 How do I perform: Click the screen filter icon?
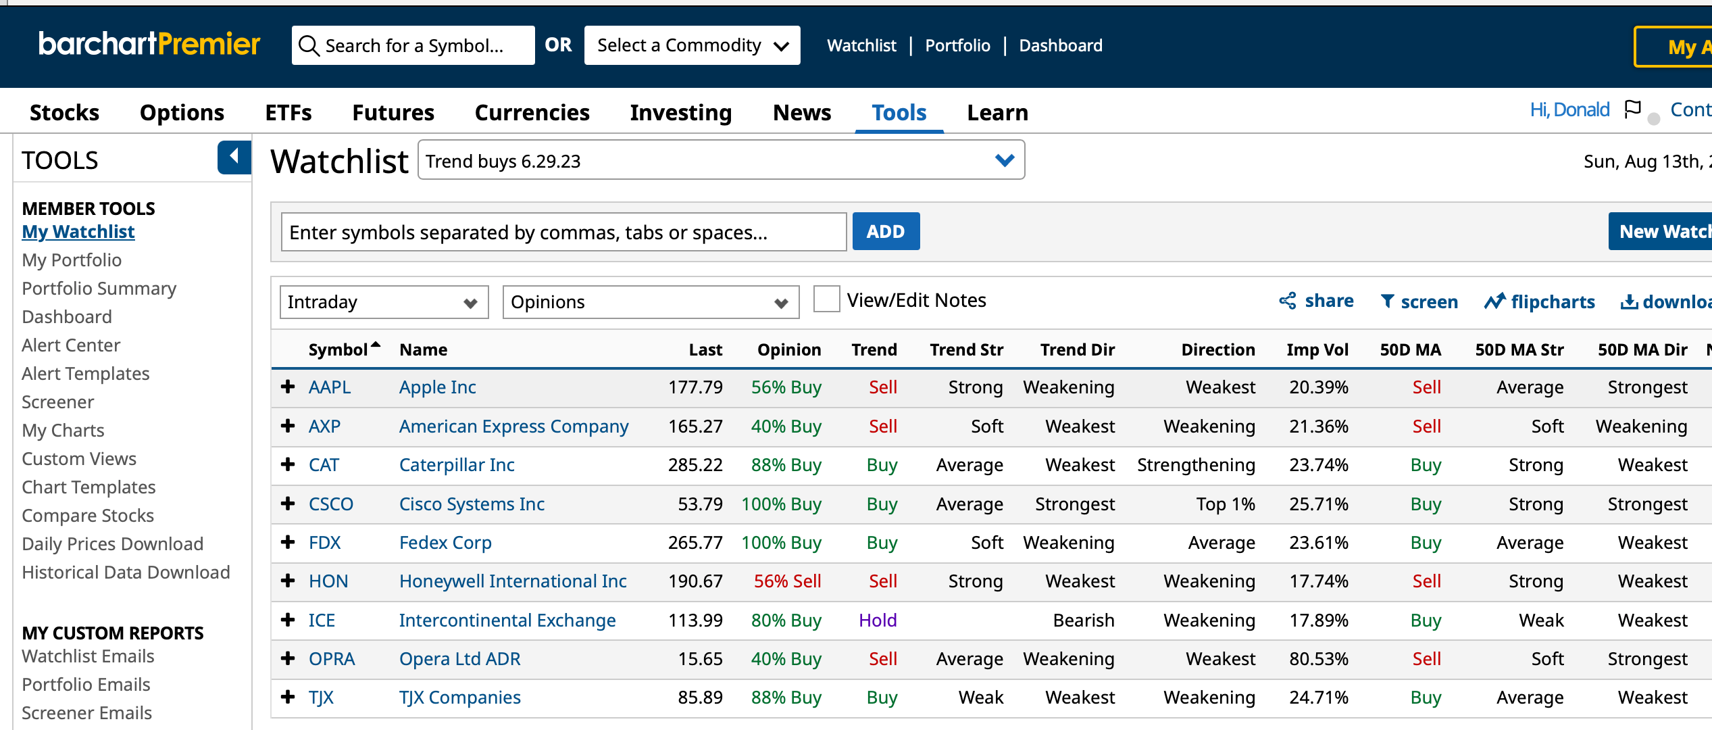[1387, 301]
